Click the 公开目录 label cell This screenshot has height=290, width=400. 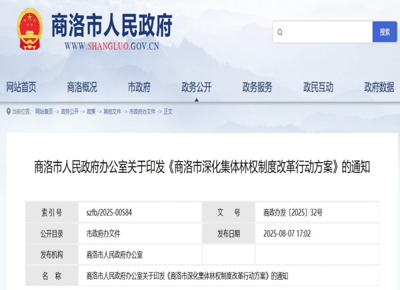coord(52,233)
